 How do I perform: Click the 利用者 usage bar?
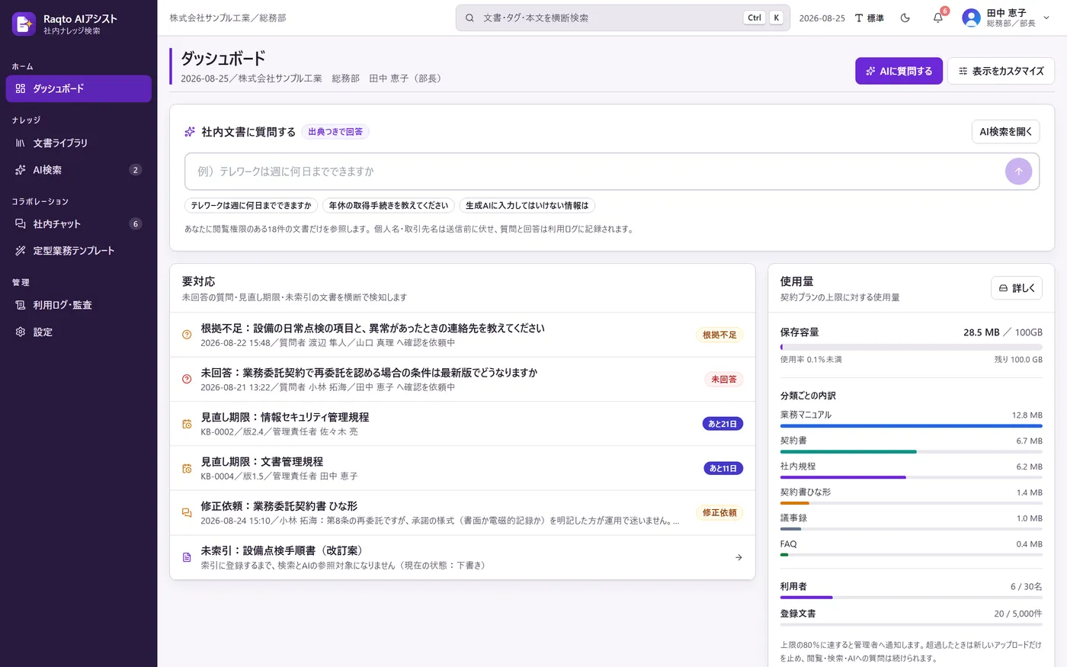pyautogui.click(x=911, y=598)
